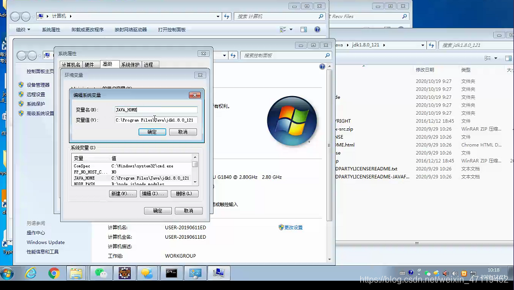Click the 新建 button under 系统变量
Viewport: 514px width, 290px height.
pyautogui.click(x=123, y=194)
